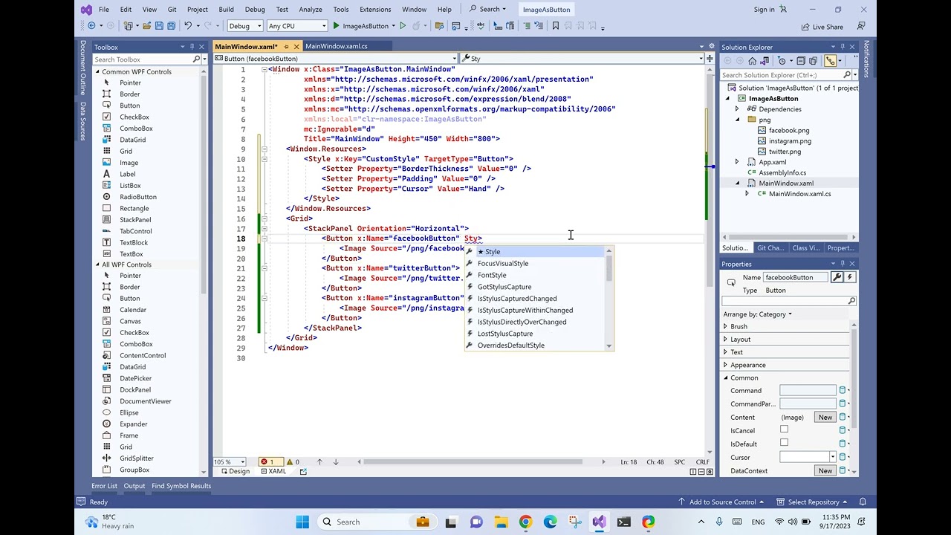
Task: Click the Open File toolbar icon
Action: pos(146,26)
